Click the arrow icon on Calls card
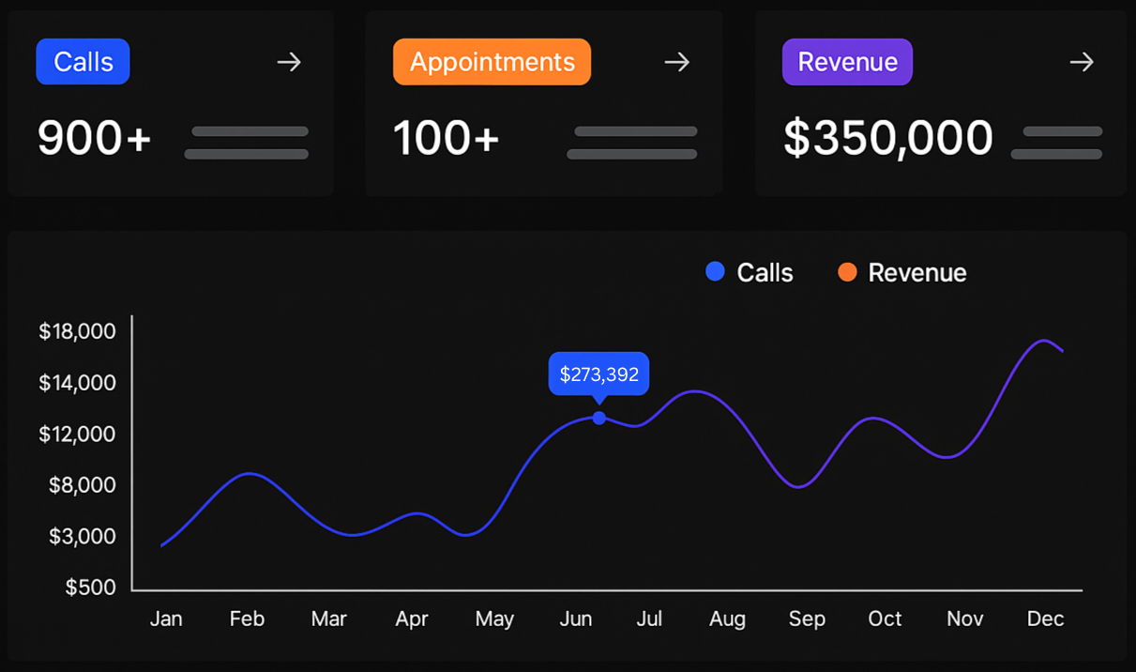This screenshot has width=1136, height=672. coord(289,62)
